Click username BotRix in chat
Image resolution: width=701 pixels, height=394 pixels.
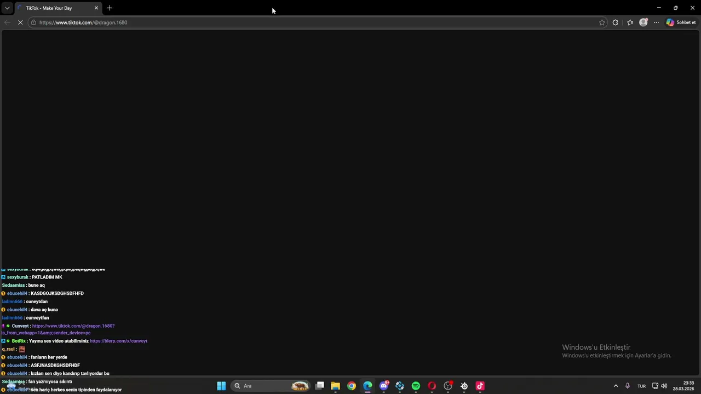(19, 341)
